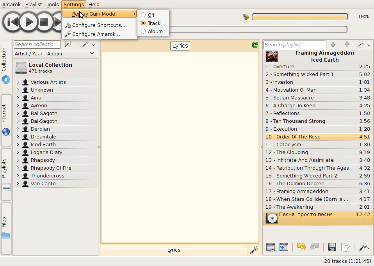The image size is (374, 266).
Task: Click the clear playlist icon
Action: tap(270, 247)
